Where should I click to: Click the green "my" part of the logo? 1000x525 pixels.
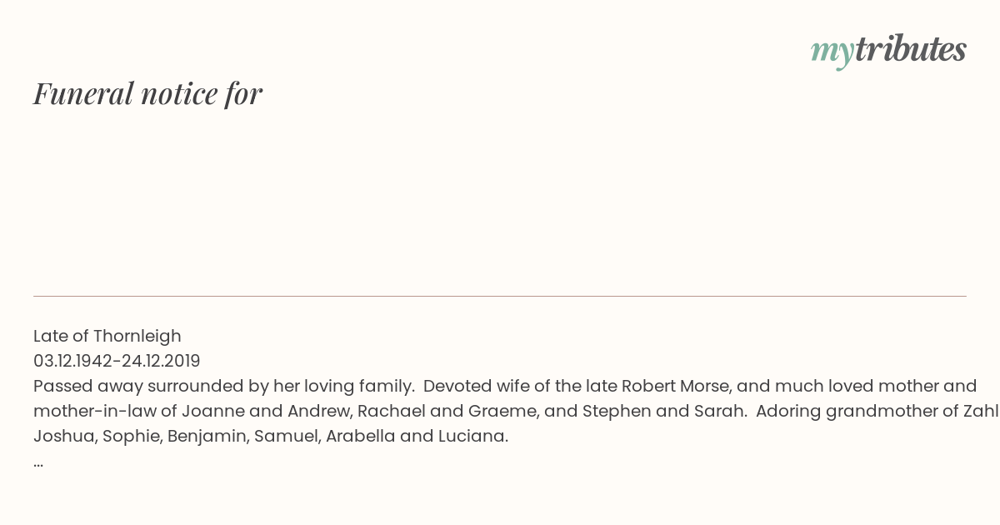click(832, 52)
